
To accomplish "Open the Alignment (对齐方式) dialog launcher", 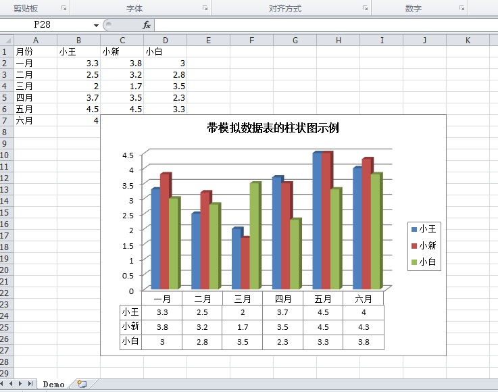I will coord(366,8).
